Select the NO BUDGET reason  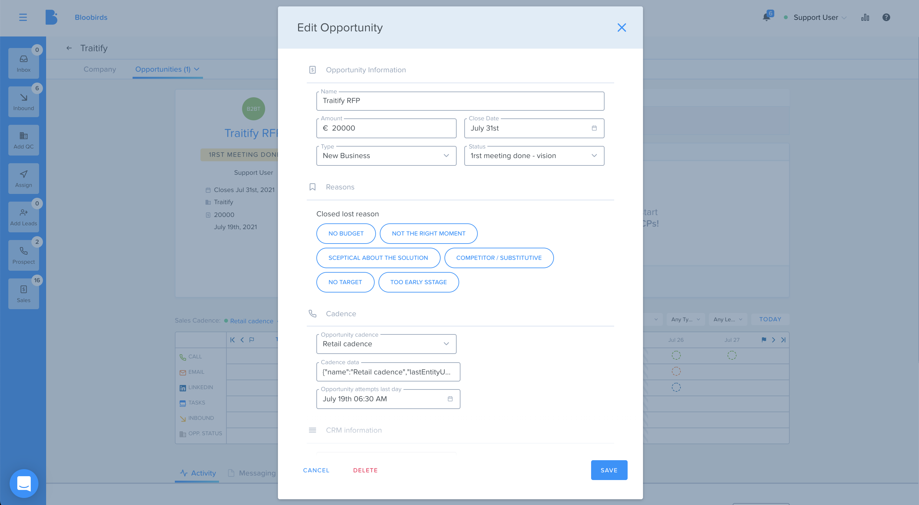coord(346,234)
